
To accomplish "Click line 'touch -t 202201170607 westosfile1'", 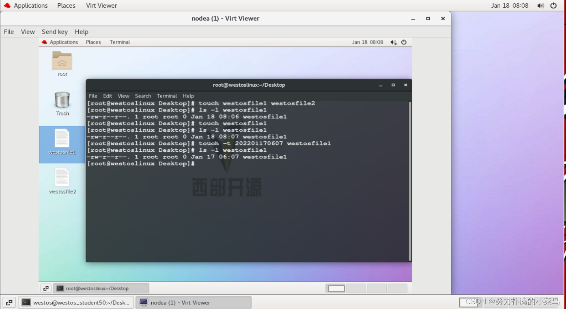I will tap(209, 144).
